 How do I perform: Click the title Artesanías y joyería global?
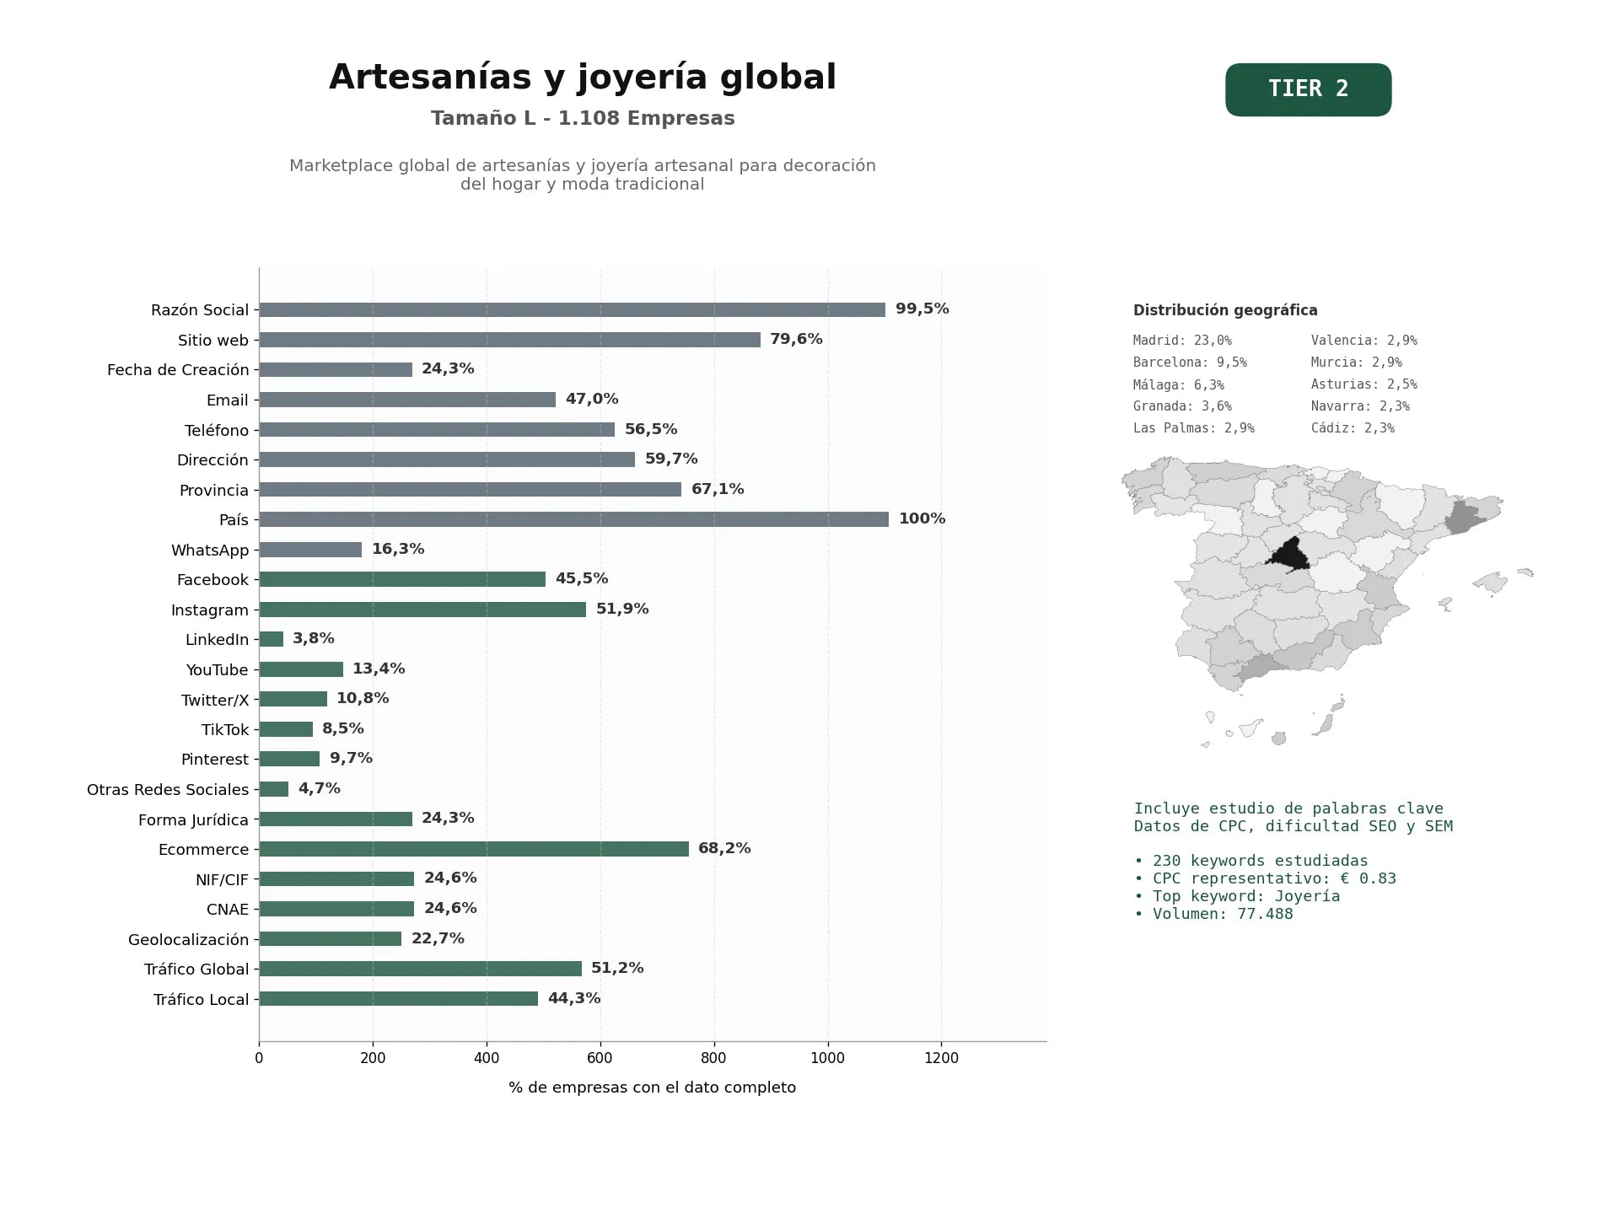pyautogui.click(x=583, y=77)
